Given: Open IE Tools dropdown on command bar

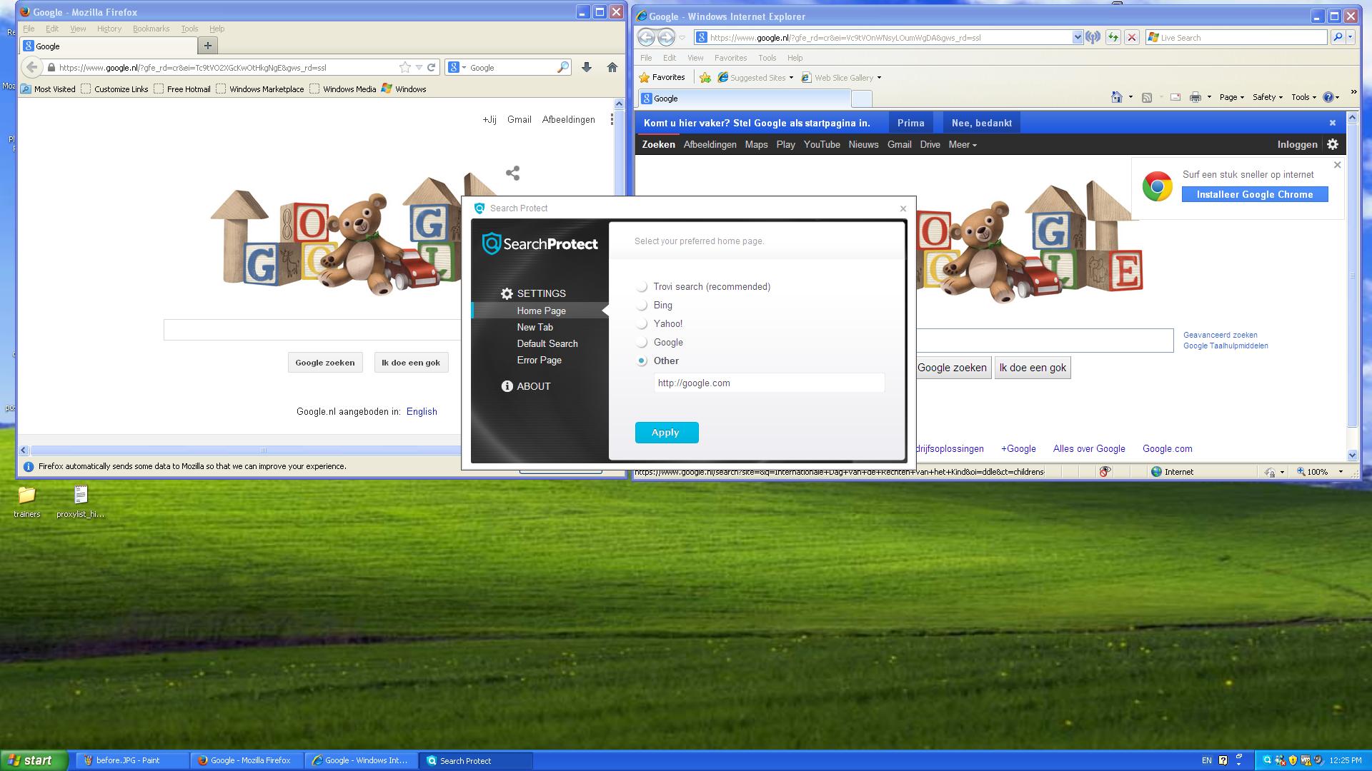Looking at the screenshot, I should pos(1304,97).
